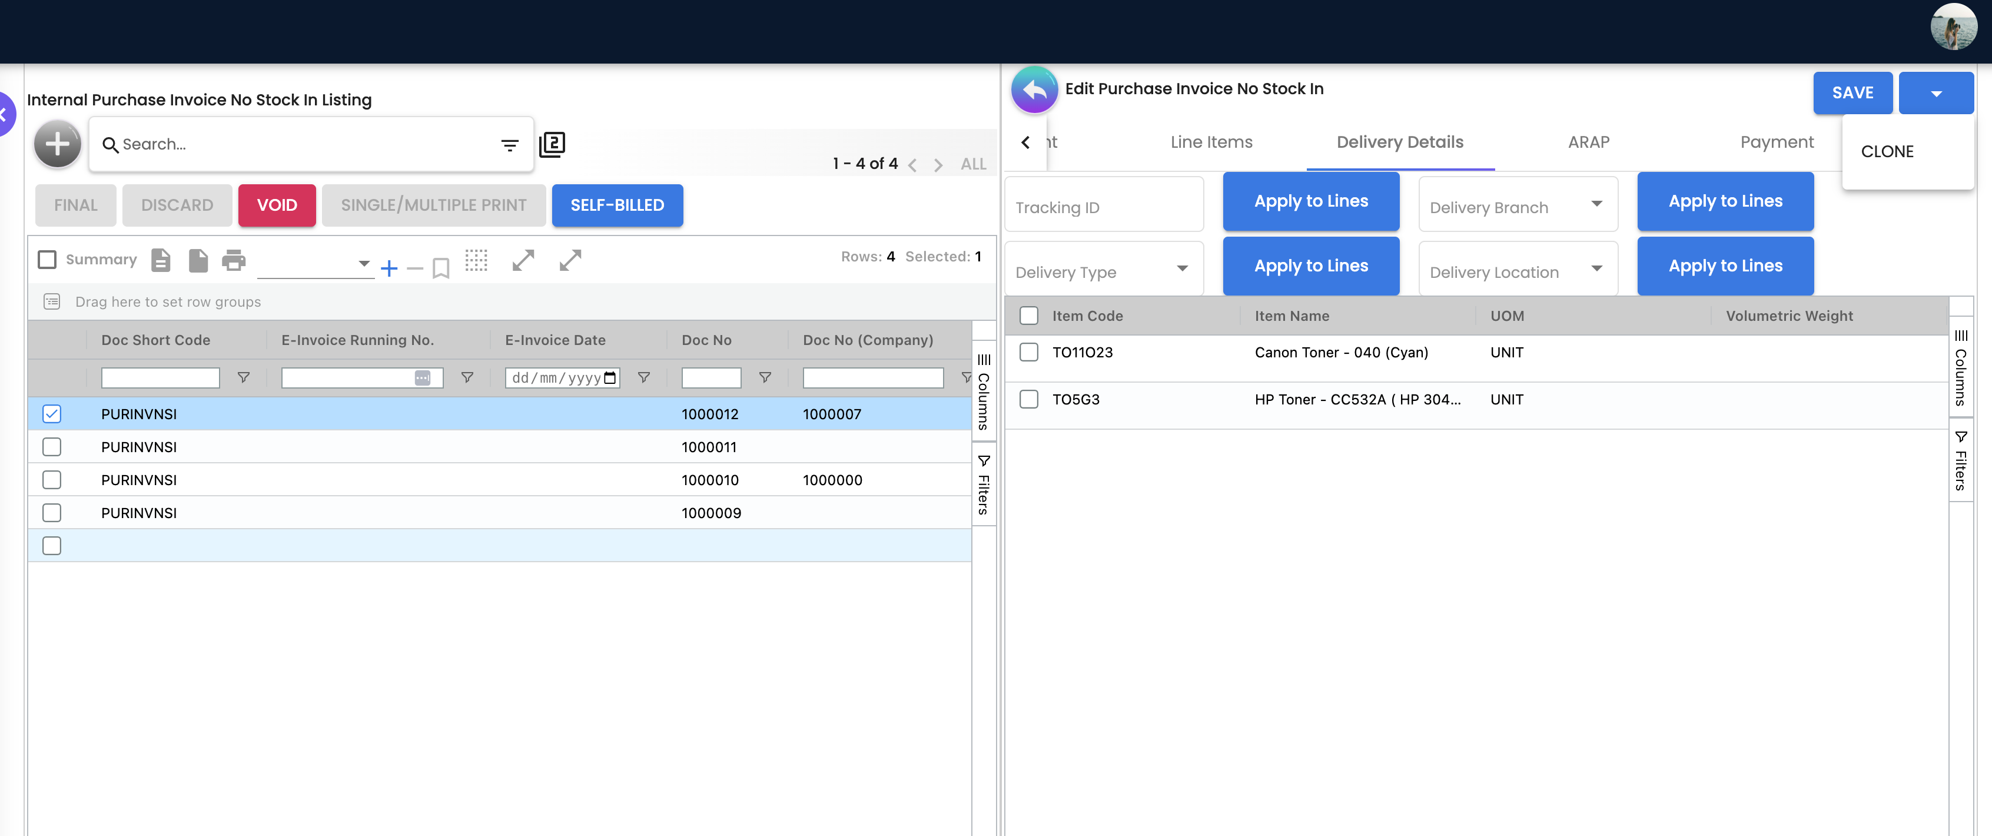
Task: Click filter icon for Doc Short Code
Action: [244, 377]
